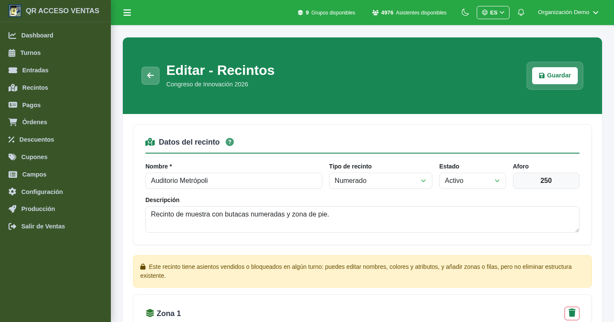614x322 pixels.
Task: Click the Aforo field showing 250
Action: point(546,181)
